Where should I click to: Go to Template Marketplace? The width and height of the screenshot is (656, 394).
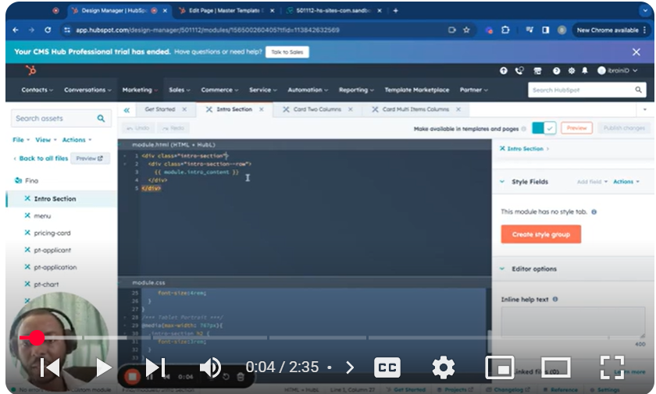[x=417, y=90]
